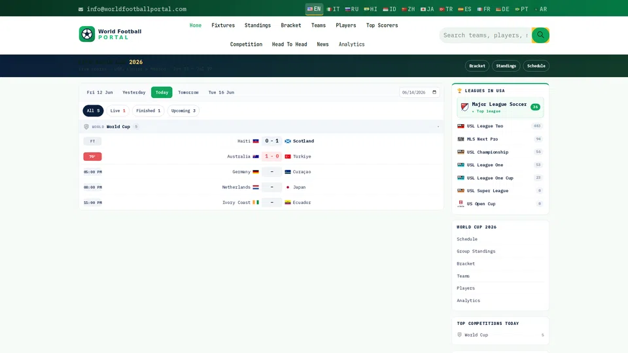628x353 pixels.
Task: Click the Major League Soccer logo
Action: pyautogui.click(x=464, y=107)
